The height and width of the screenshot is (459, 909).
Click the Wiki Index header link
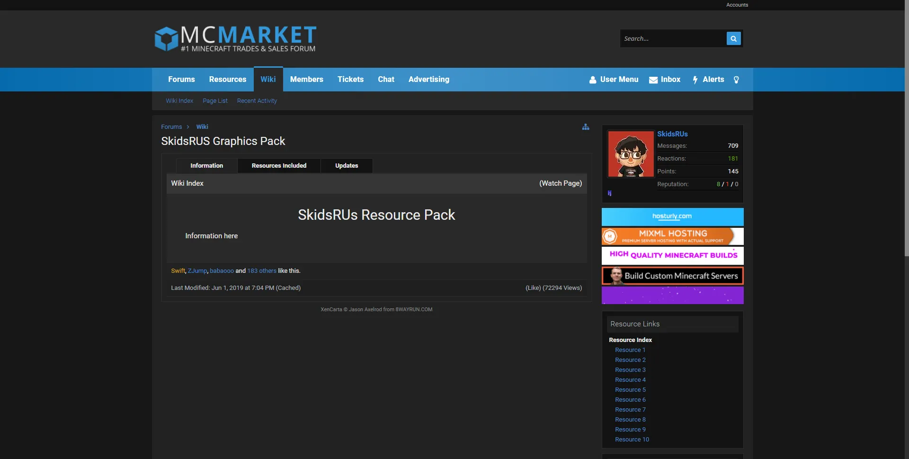pyautogui.click(x=187, y=183)
